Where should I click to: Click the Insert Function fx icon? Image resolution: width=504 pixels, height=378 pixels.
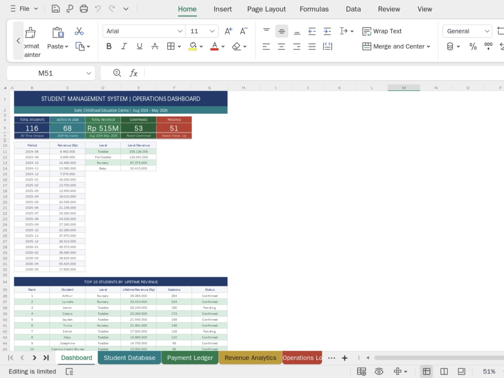[134, 73]
